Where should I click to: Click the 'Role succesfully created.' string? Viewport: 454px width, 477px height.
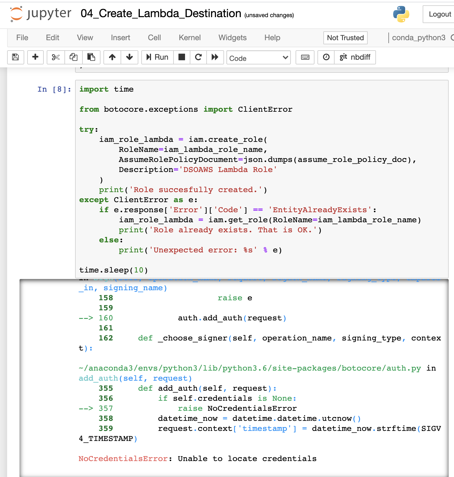(x=196, y=190)
